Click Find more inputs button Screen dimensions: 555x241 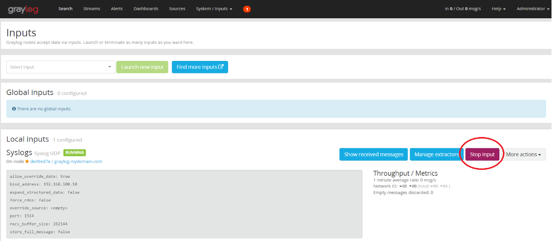[x=200, y=67]
